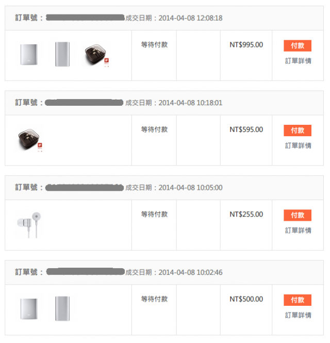Select white earphones thumbnail in NT$255.00 order

tap(29, 225)
